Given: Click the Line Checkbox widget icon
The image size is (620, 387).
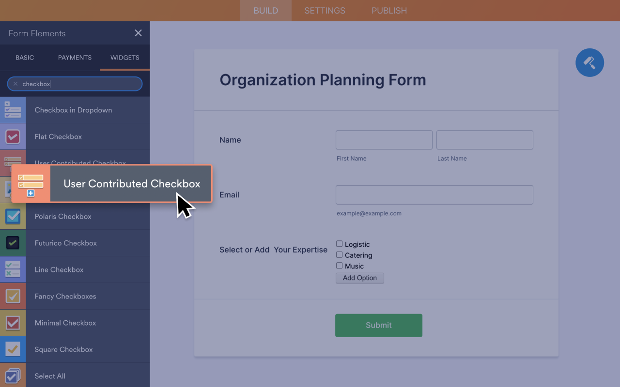Looking at the screenshot, I should coord(13,269).
